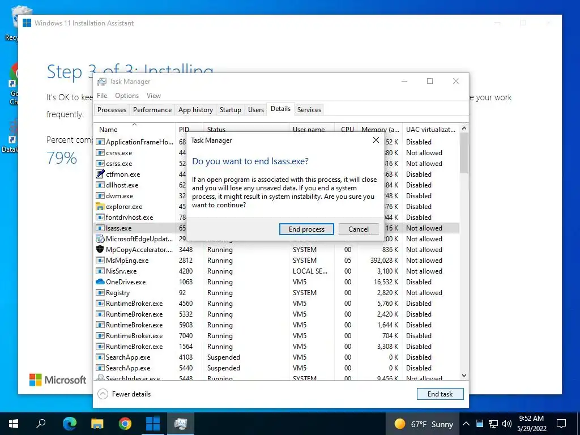The height and width of the screenshot is (435, 580).
Task: Select the ApplicationFrameHost process name
Action: (139, 142)
